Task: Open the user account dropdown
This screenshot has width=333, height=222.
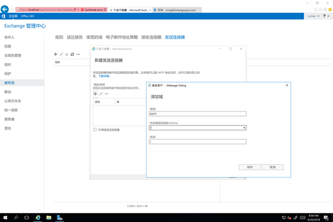Action: point(313,16)
